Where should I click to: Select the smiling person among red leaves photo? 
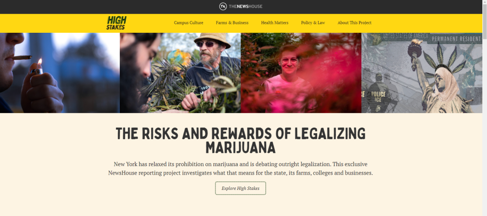pos(301,73)
